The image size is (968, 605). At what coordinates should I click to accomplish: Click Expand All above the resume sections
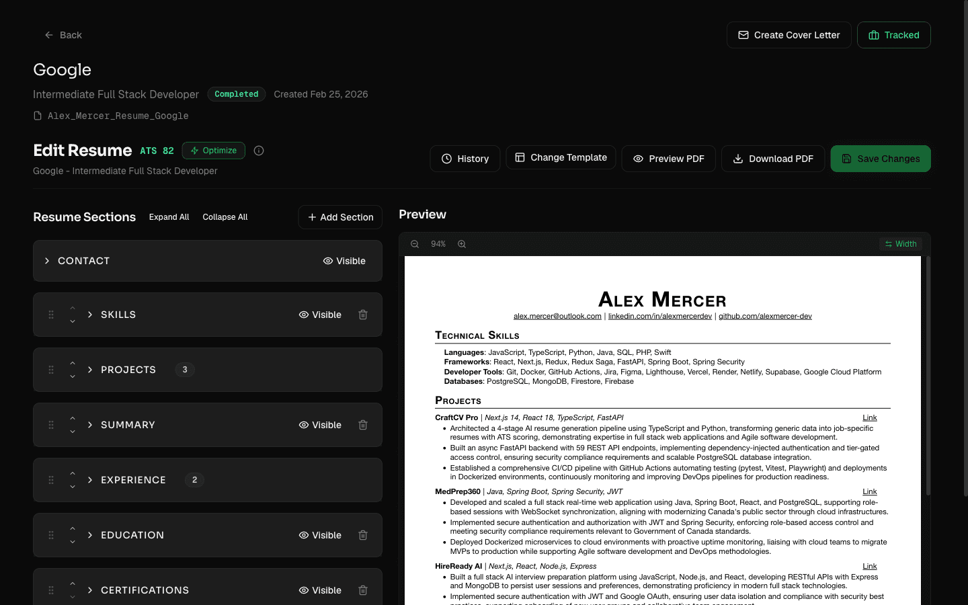169,217
